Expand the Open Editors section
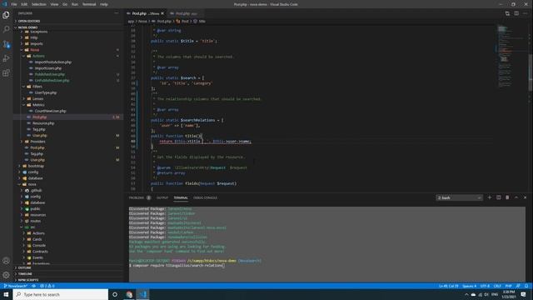The image size is (533, 300). 29,21
